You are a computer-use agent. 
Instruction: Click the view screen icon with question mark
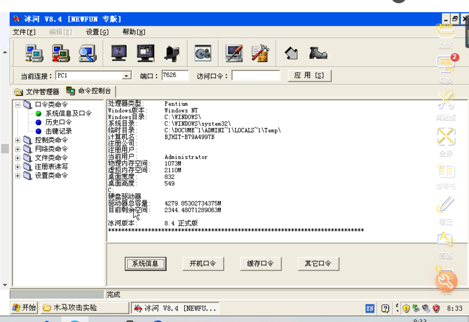point(119,54)
